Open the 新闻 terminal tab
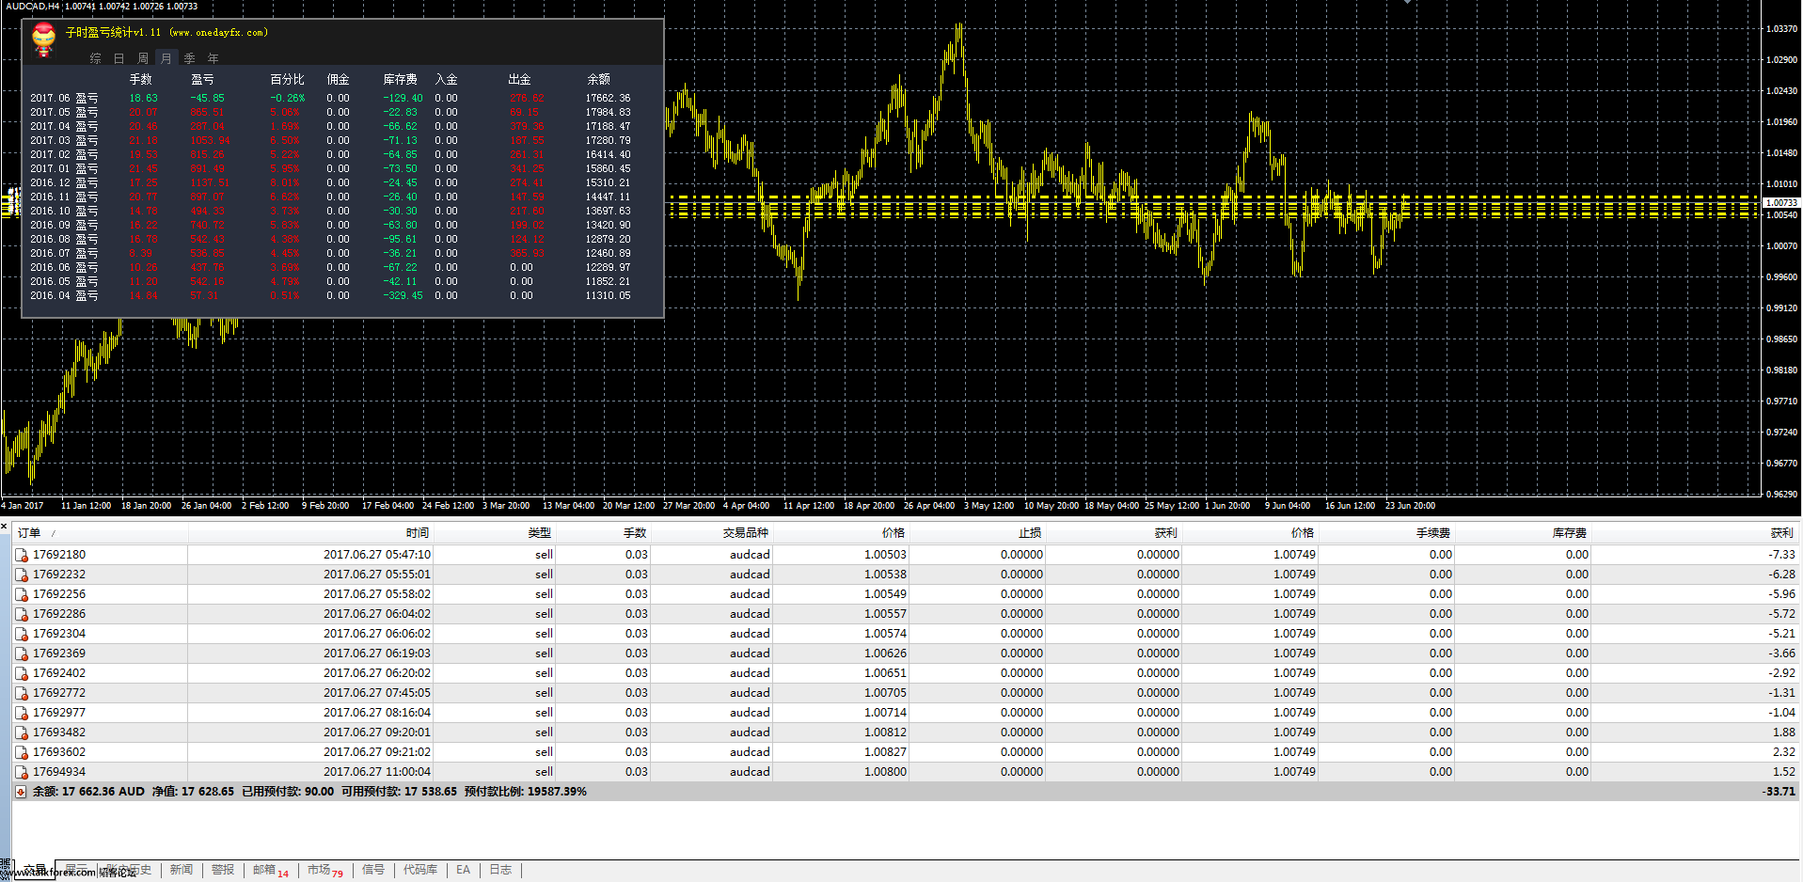Image resolution: width=1803 pixels, height=882 pixels. click(x=182, y=870)
